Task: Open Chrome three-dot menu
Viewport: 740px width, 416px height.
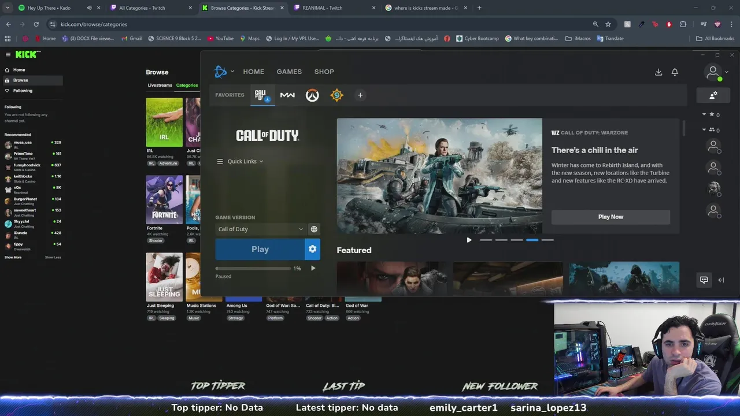Action: [x=731, y=24]
